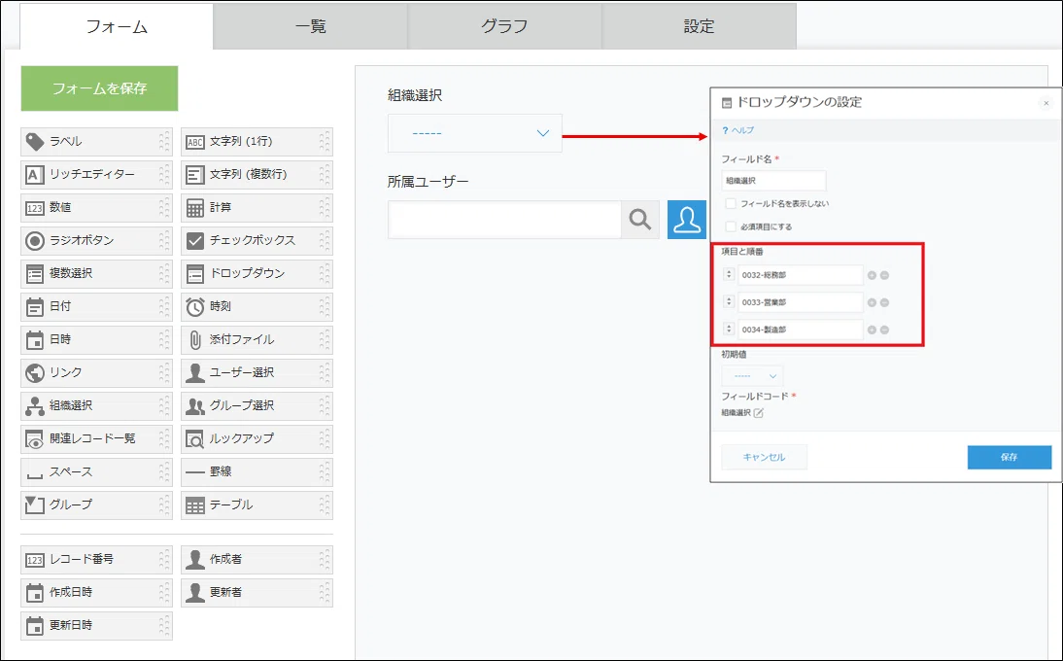Close the ドロップダウンの設定 dialog
Image resolution: width=1063 pixels, height=661 pixels.
pos(1046,103)
